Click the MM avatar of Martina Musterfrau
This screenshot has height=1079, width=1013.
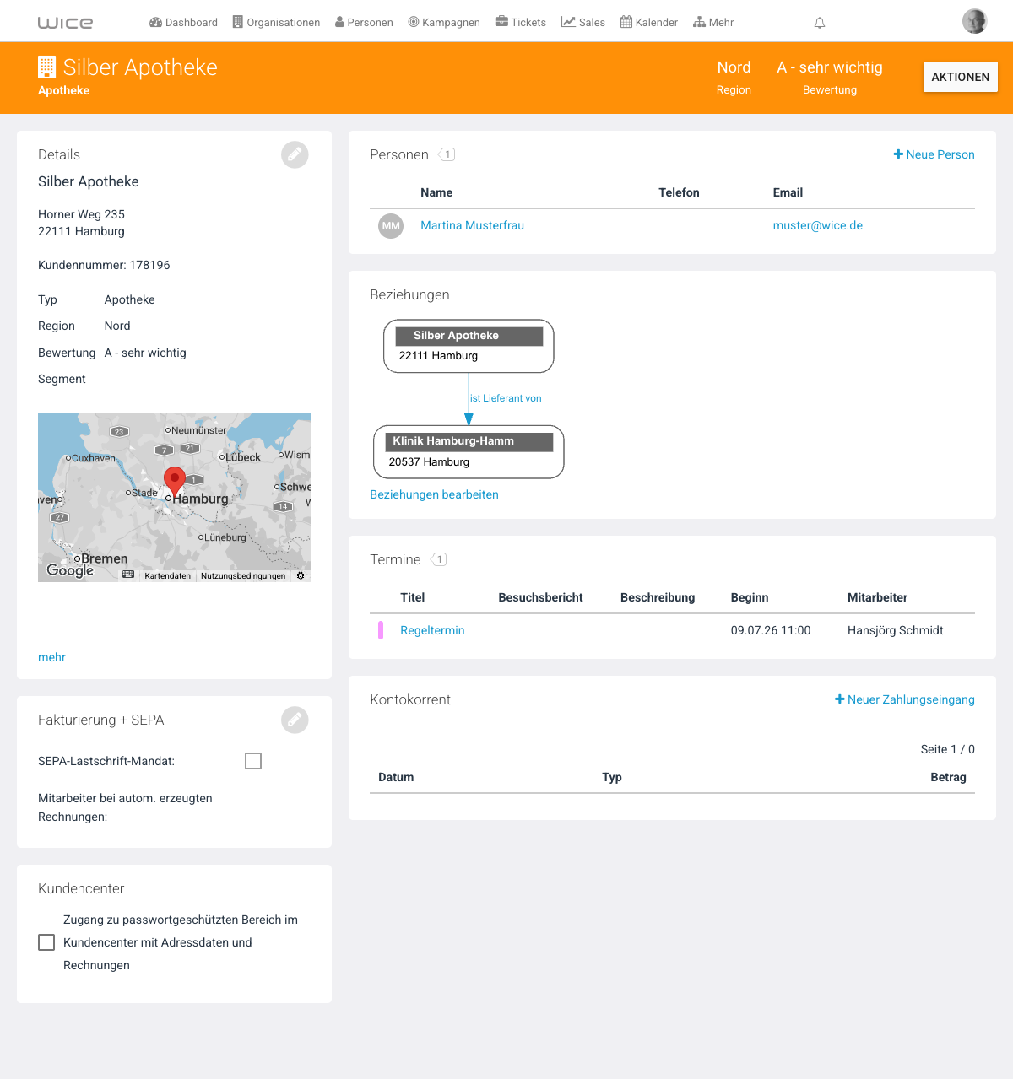tap(391, 225)
